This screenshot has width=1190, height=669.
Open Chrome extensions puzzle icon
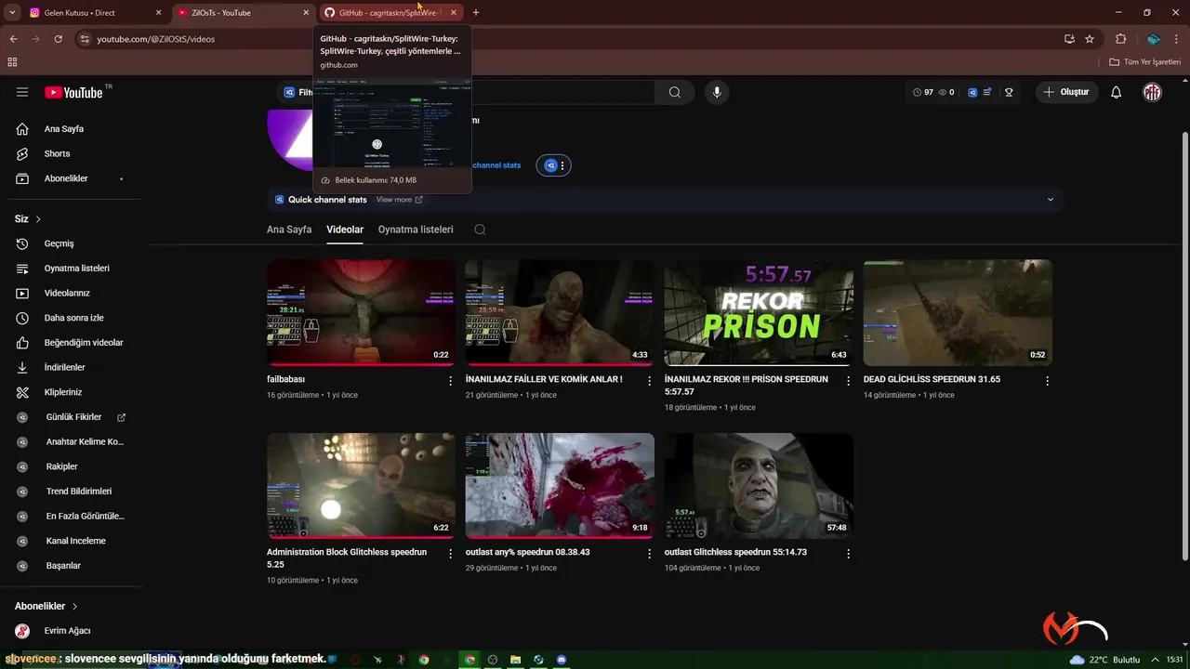(x=1120, y=39)
